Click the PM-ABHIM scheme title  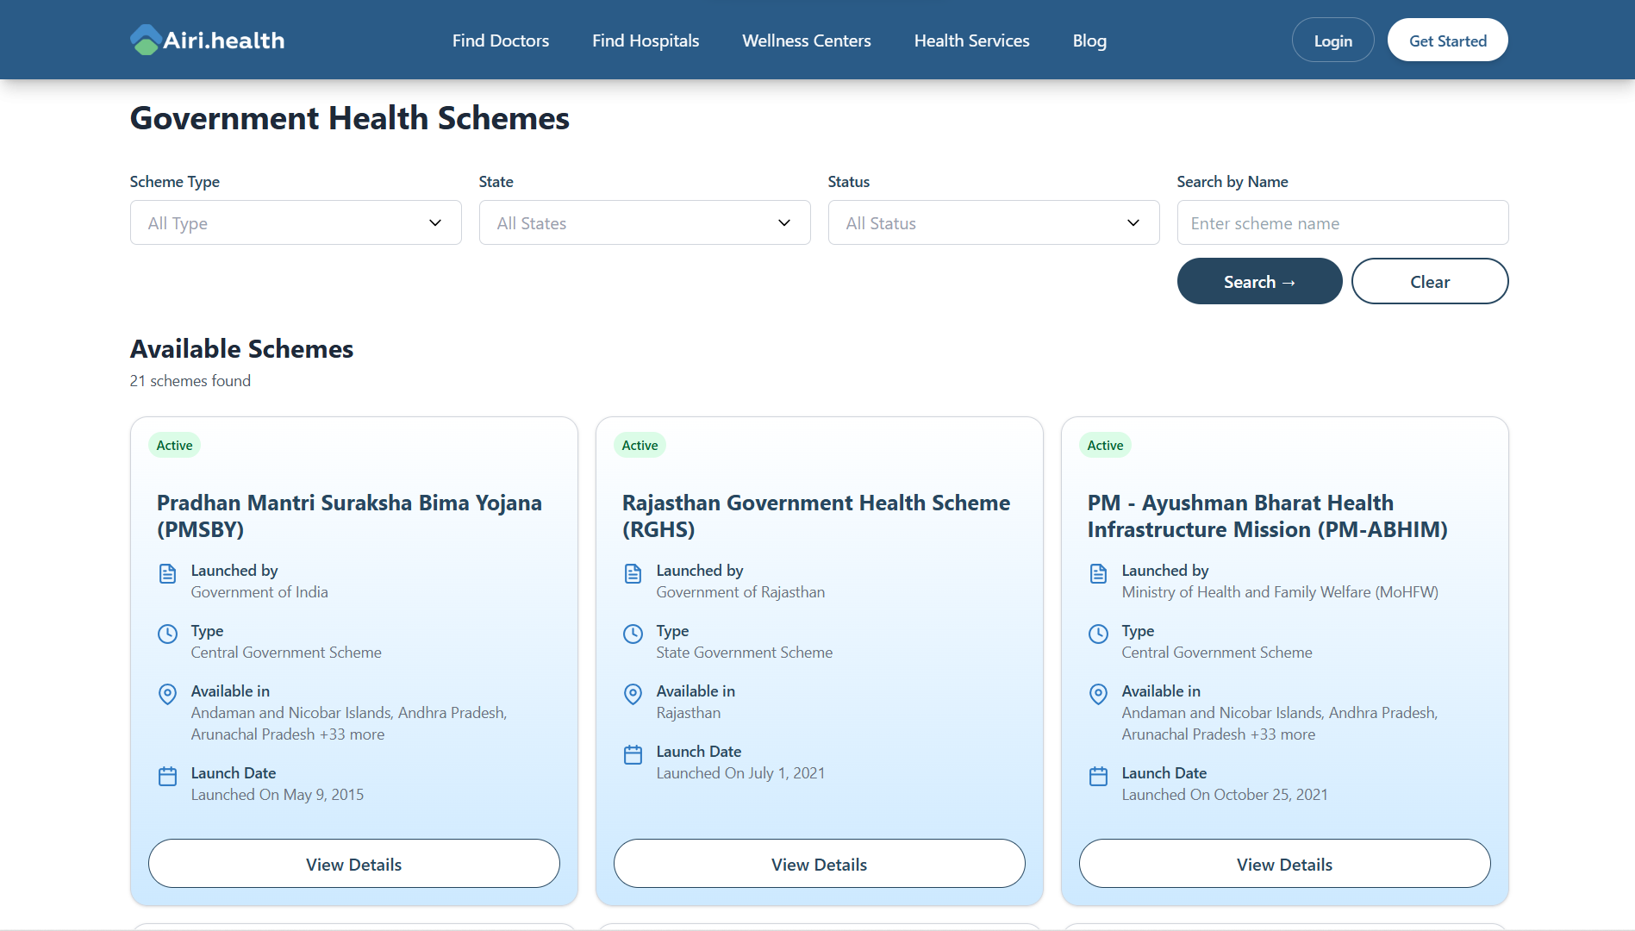tap(1268, 515)
